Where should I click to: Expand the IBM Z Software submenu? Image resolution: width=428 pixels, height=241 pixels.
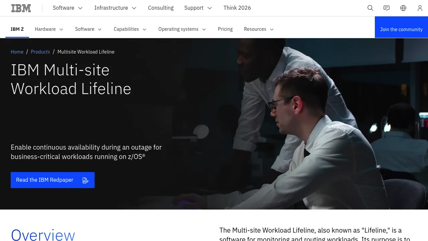click(x=89, y=29)
